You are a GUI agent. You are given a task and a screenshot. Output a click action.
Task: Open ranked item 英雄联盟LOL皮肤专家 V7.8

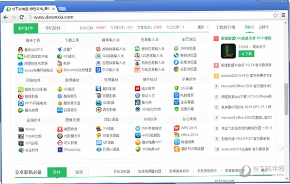click(246, 38)
